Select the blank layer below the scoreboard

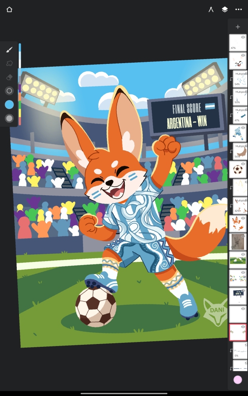[x=238, y=314]
